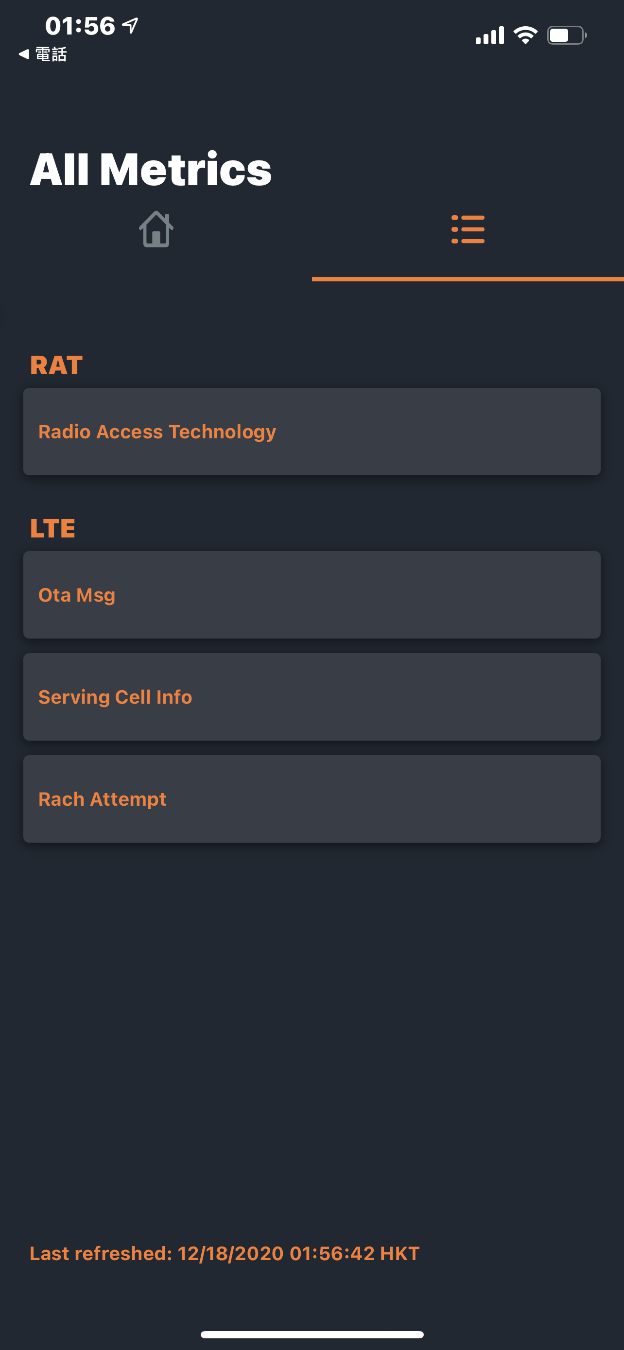Select the All Metrics list icon
The width and height of the screenshot is (624, 1350).
click(468, 229)
